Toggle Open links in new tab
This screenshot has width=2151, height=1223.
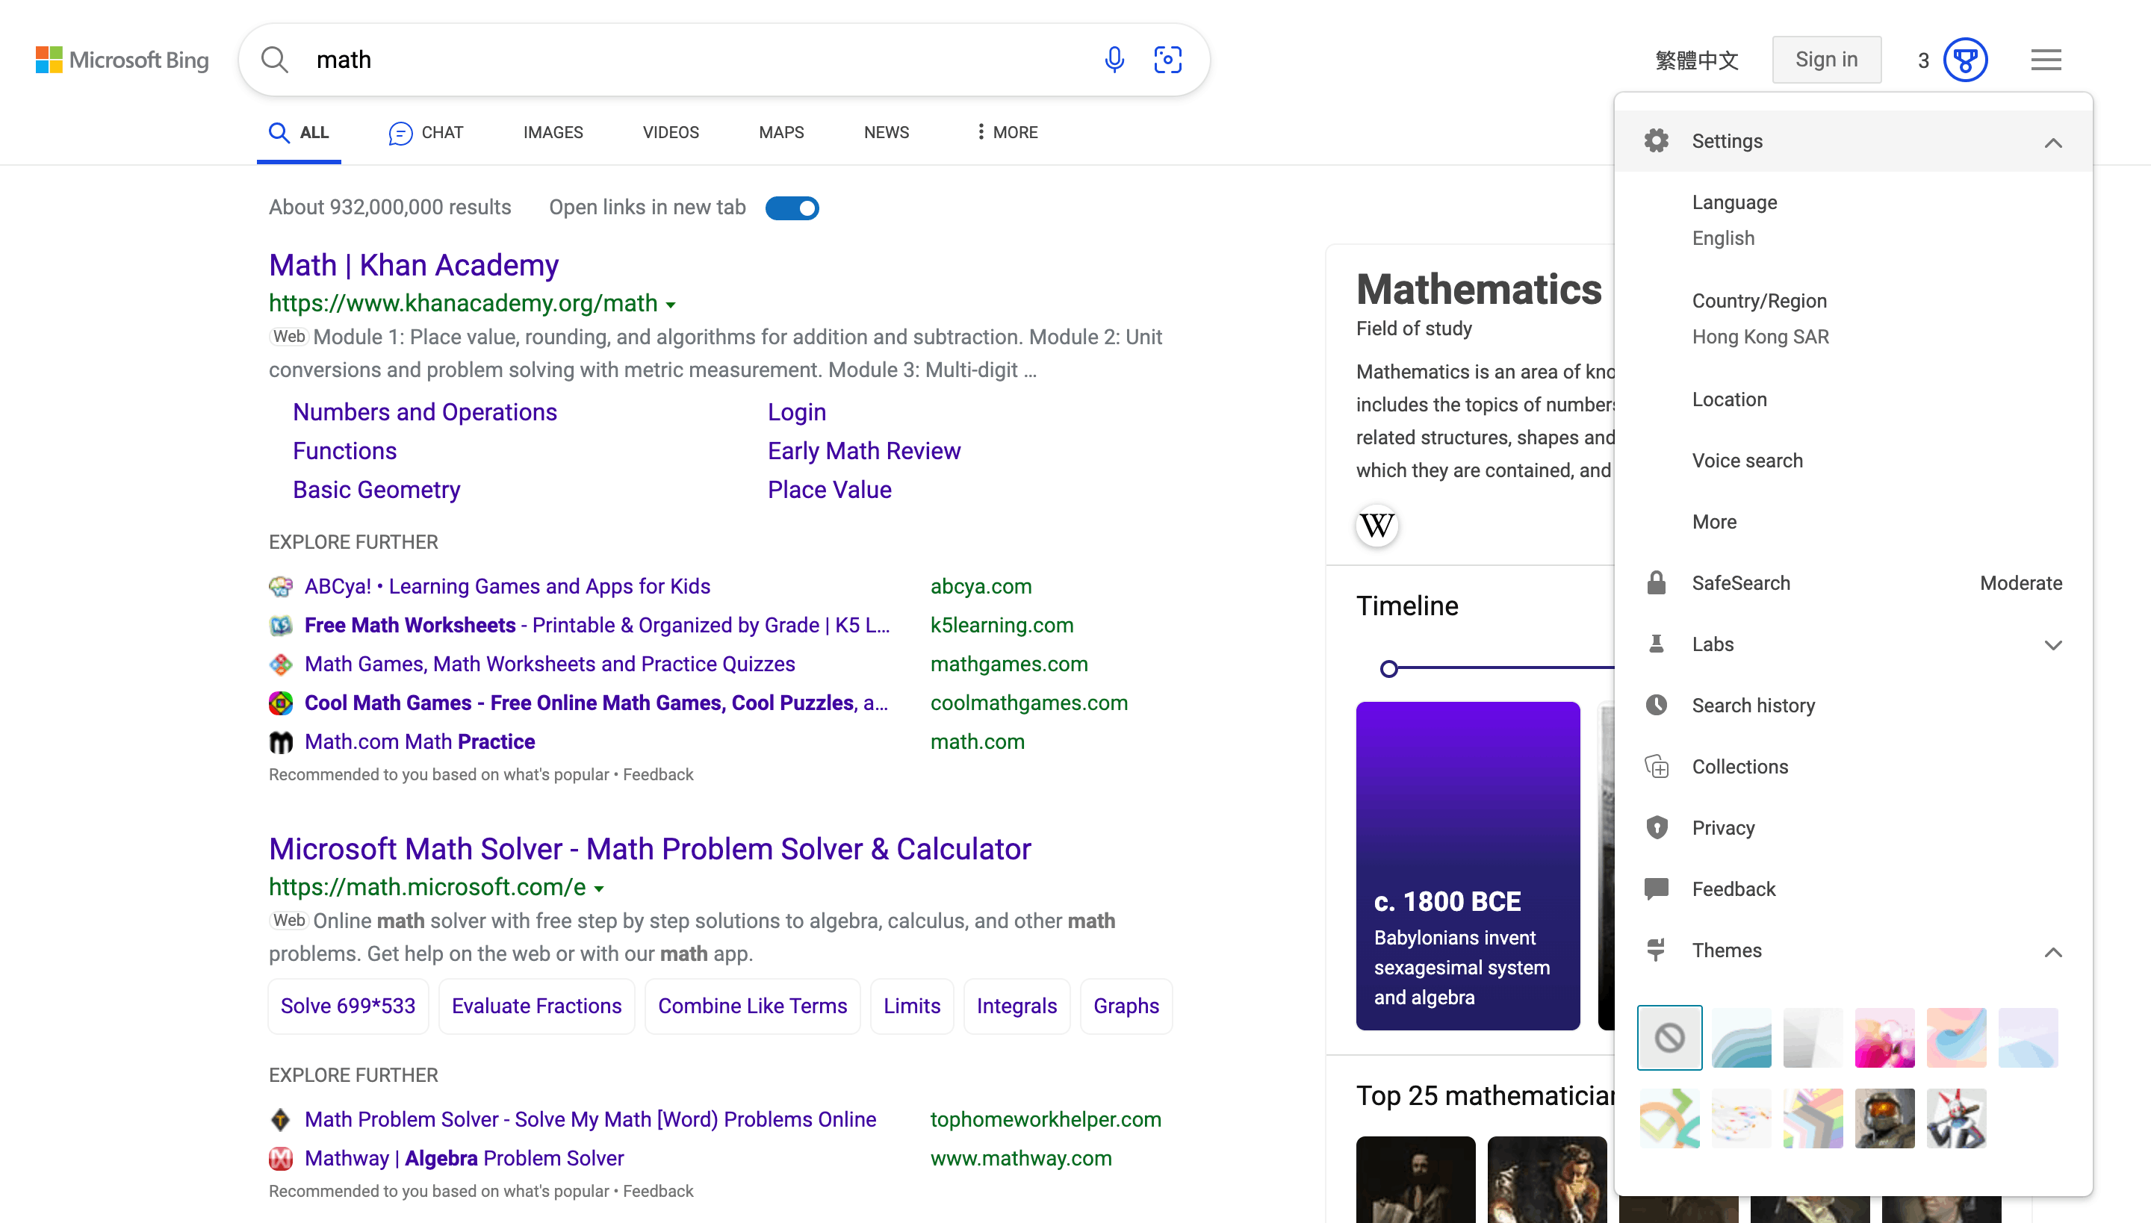click(792, 208)
